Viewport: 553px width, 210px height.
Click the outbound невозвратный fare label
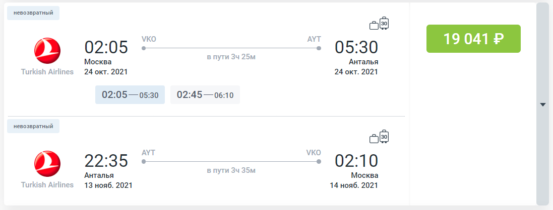pyautogui.click(x=33, y=13)
